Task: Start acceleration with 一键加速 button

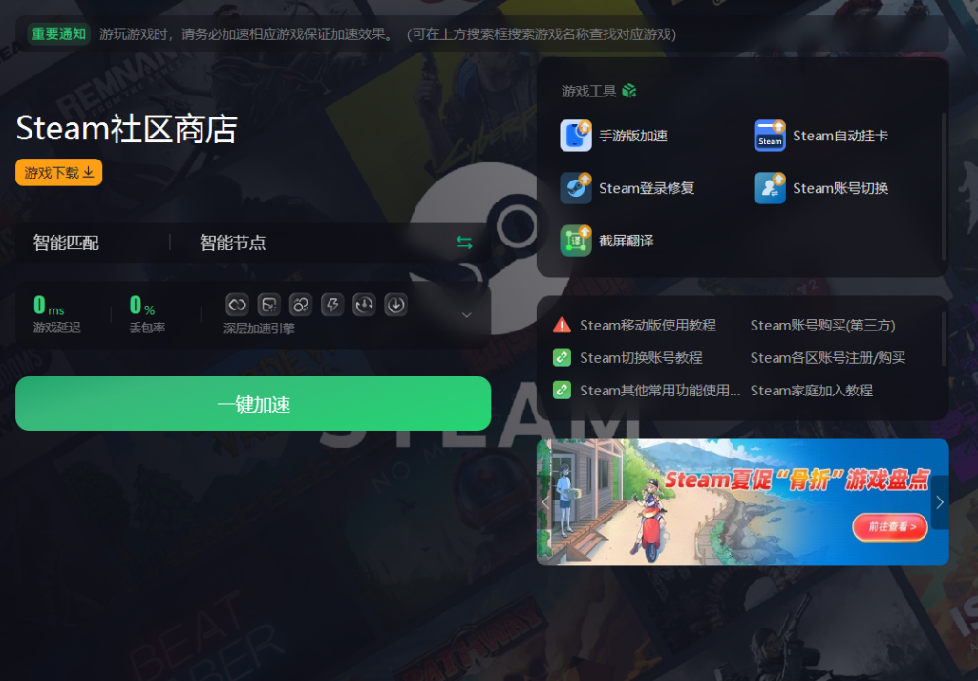Action: coord(253,403)
